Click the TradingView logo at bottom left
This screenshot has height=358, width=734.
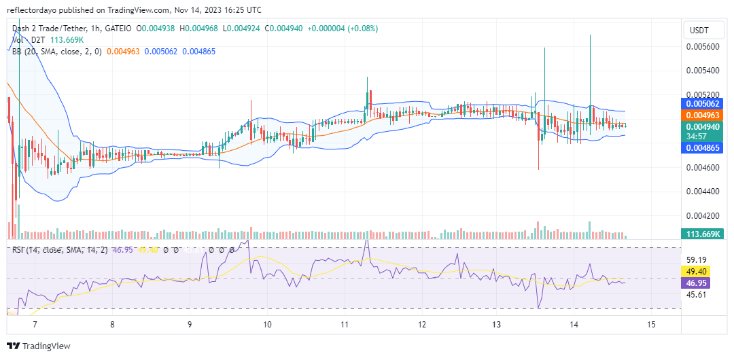click(39, 346)
